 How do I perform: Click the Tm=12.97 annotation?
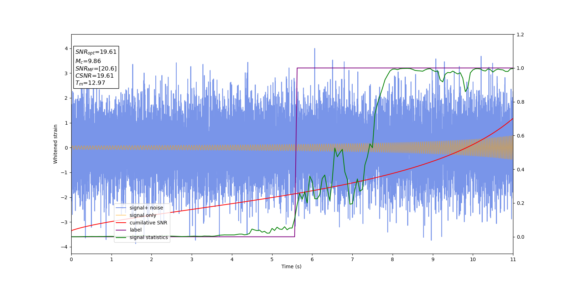(x=90, y=83)
